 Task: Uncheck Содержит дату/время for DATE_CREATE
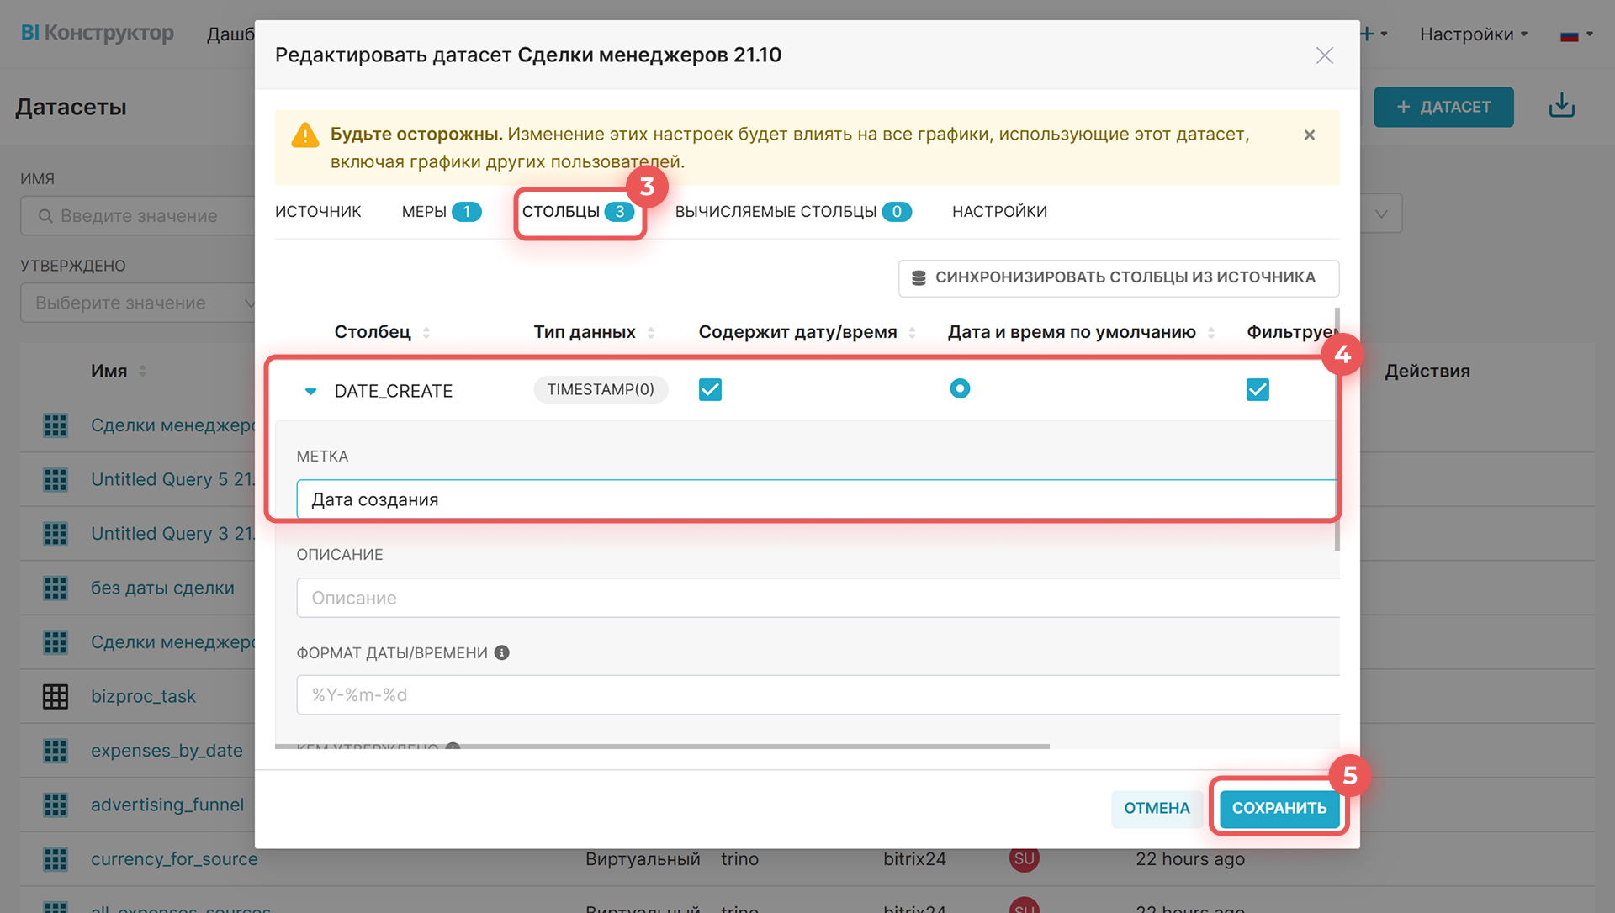click(710, 389)
